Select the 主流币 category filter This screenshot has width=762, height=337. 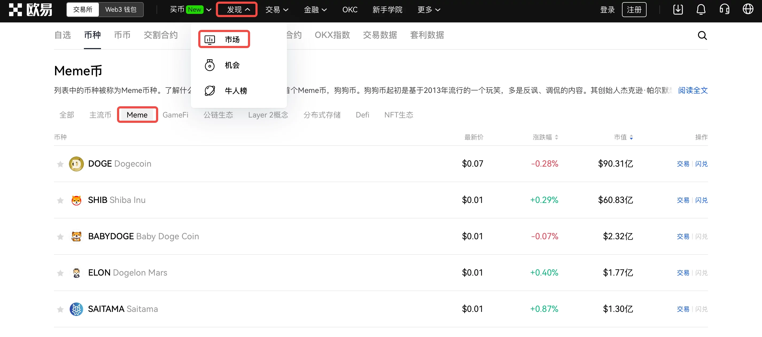coord(100,115)
